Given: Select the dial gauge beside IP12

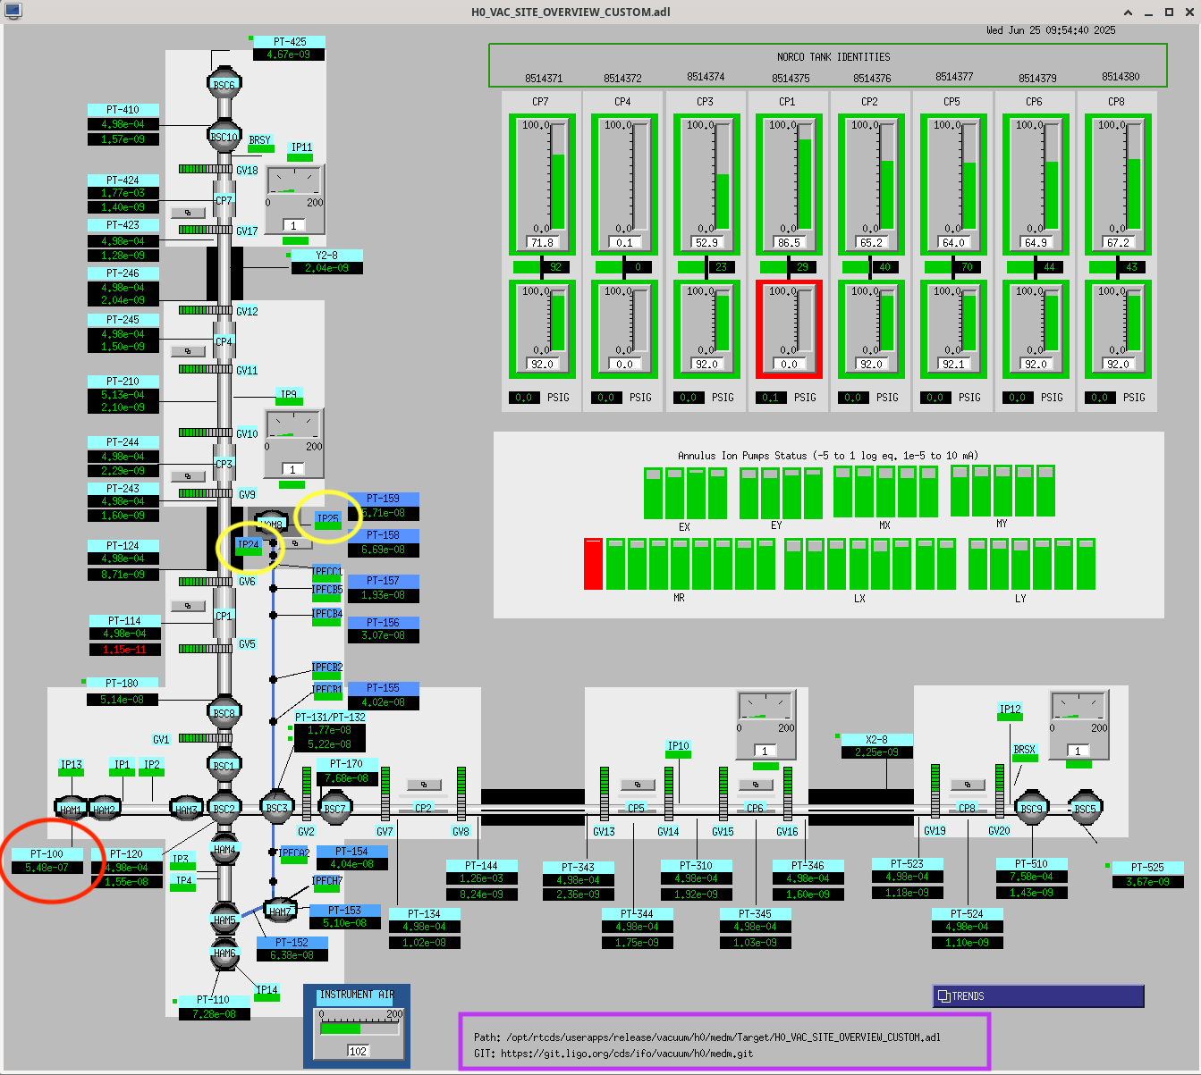Looking at the screenshot, I should (x=1078, y=725).
